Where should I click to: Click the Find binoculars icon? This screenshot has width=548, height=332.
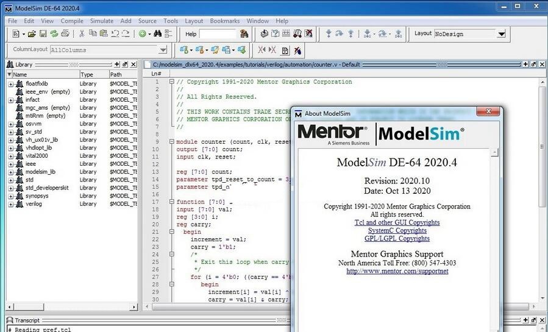(158, 34)
